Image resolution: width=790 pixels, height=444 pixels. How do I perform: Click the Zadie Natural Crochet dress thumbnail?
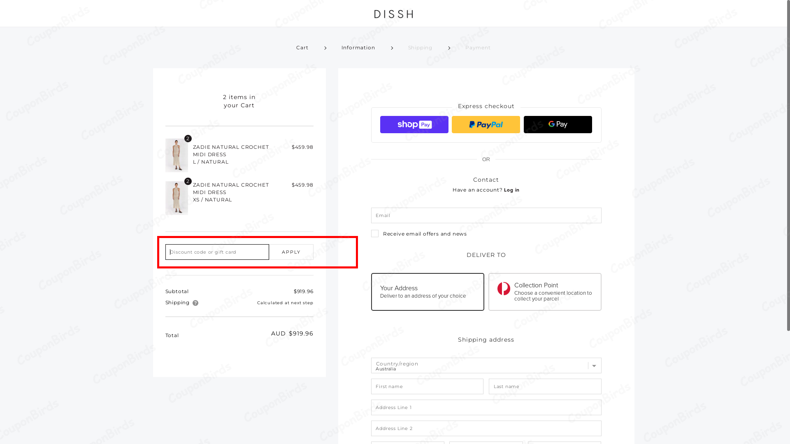tap(176, 155)
